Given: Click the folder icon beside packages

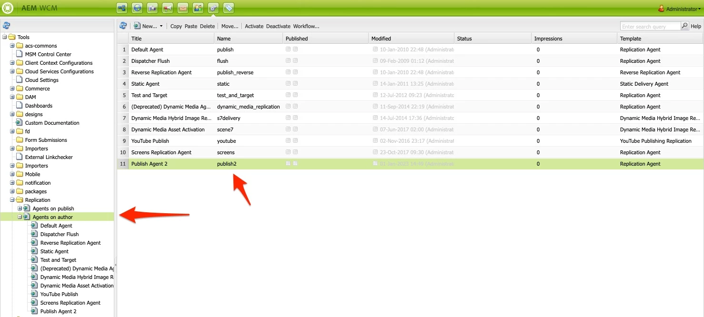Looking at the screenshot, I should [x=20, y=191].
